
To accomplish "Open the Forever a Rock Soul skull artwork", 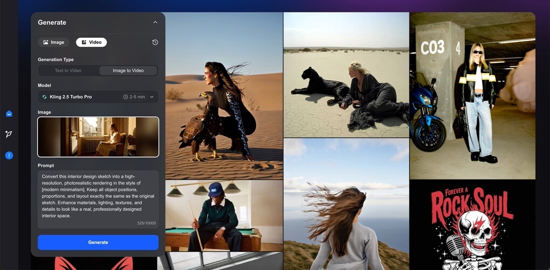I will point(472,226).
